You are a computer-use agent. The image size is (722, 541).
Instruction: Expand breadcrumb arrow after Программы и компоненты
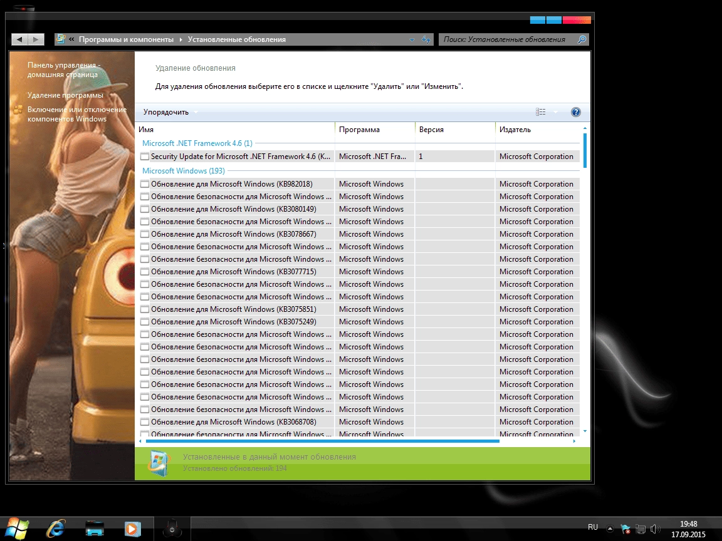pos(180,39)
